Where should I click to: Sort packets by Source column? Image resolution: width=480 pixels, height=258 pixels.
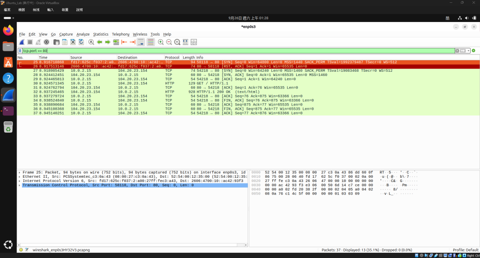coord(93,57)
